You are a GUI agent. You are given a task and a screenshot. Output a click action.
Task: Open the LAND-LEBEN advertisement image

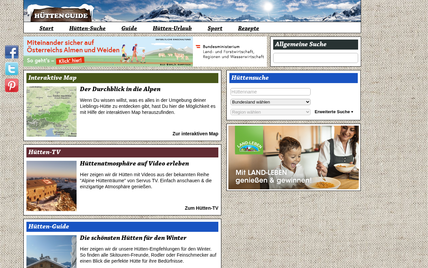tap(294, 157)
